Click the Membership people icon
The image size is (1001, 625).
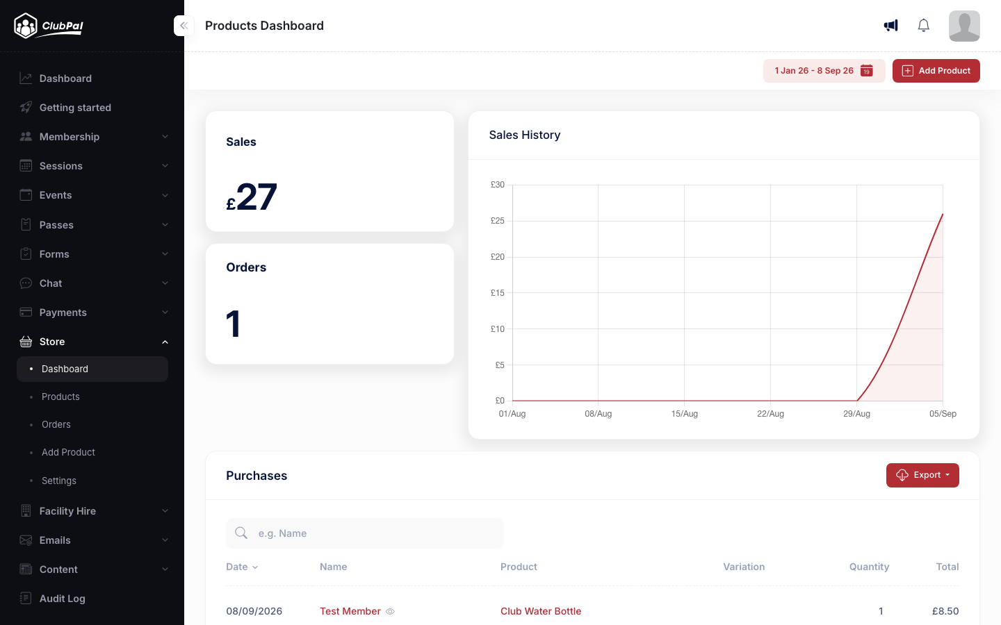26,137
